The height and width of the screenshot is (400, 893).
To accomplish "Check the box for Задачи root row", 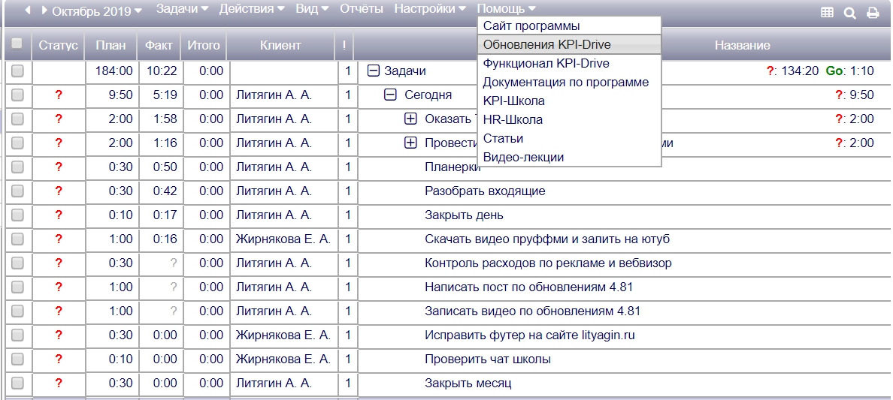I will point(17,71).
